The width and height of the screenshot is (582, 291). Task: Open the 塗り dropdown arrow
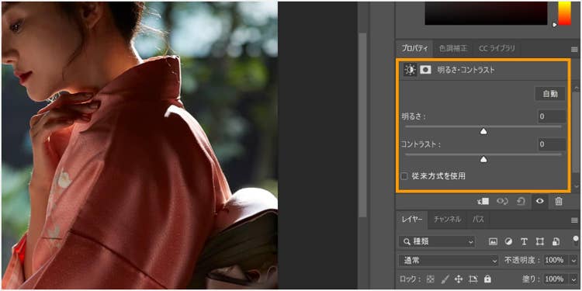coord(573,279)
